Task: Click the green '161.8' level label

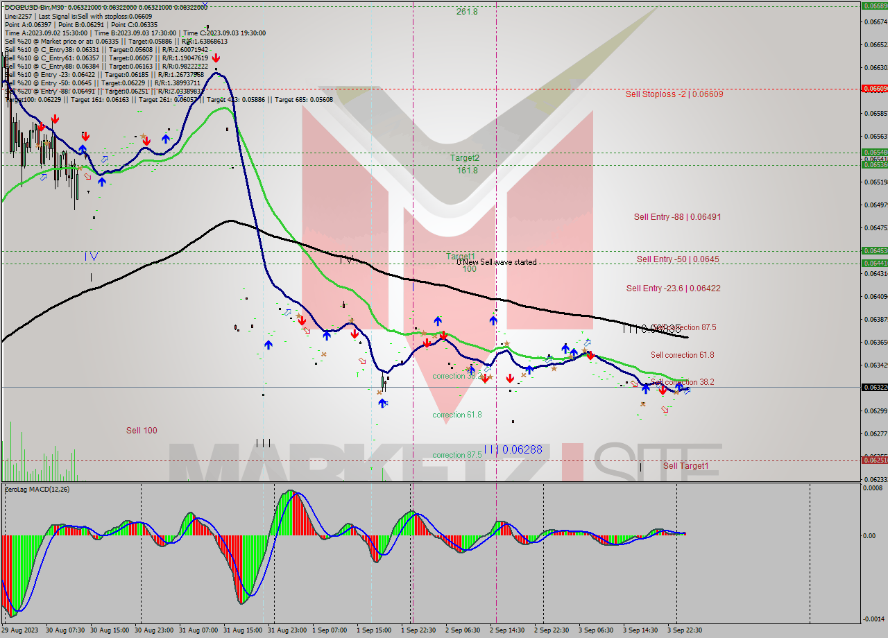Action: (467, 171)
